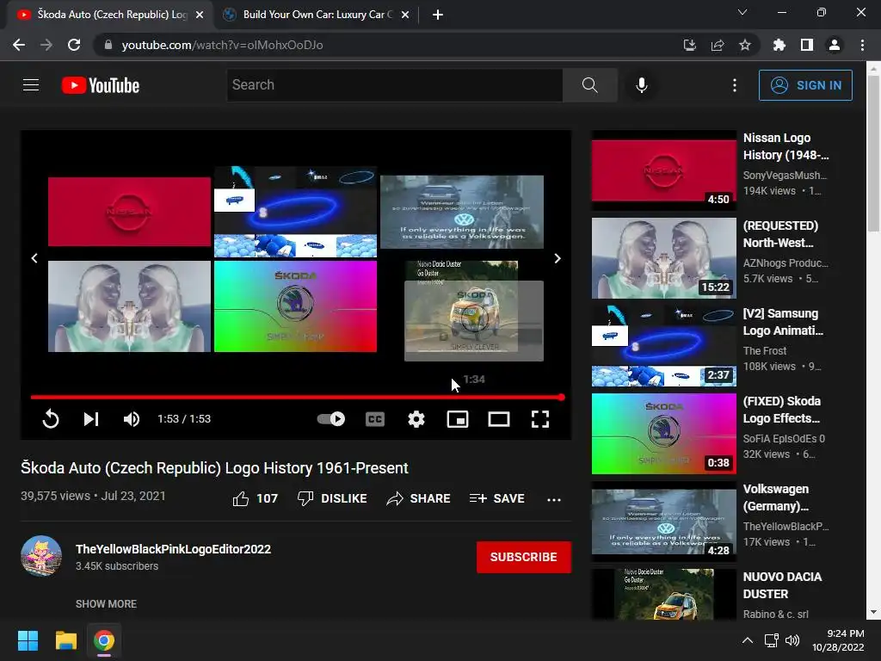Mute the video volume
Screen dimensions: 881x661
132,419
